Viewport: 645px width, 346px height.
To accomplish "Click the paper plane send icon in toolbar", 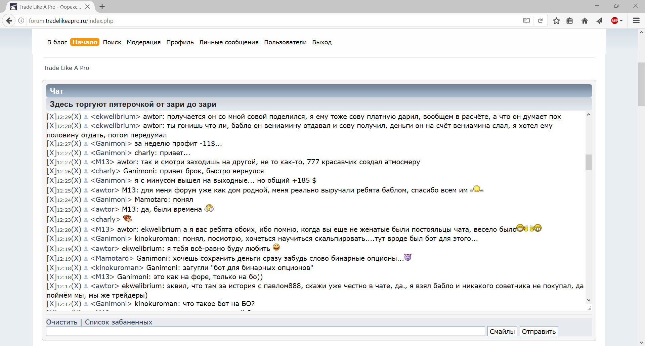I will pyautogui.click(x=599, y=21).
